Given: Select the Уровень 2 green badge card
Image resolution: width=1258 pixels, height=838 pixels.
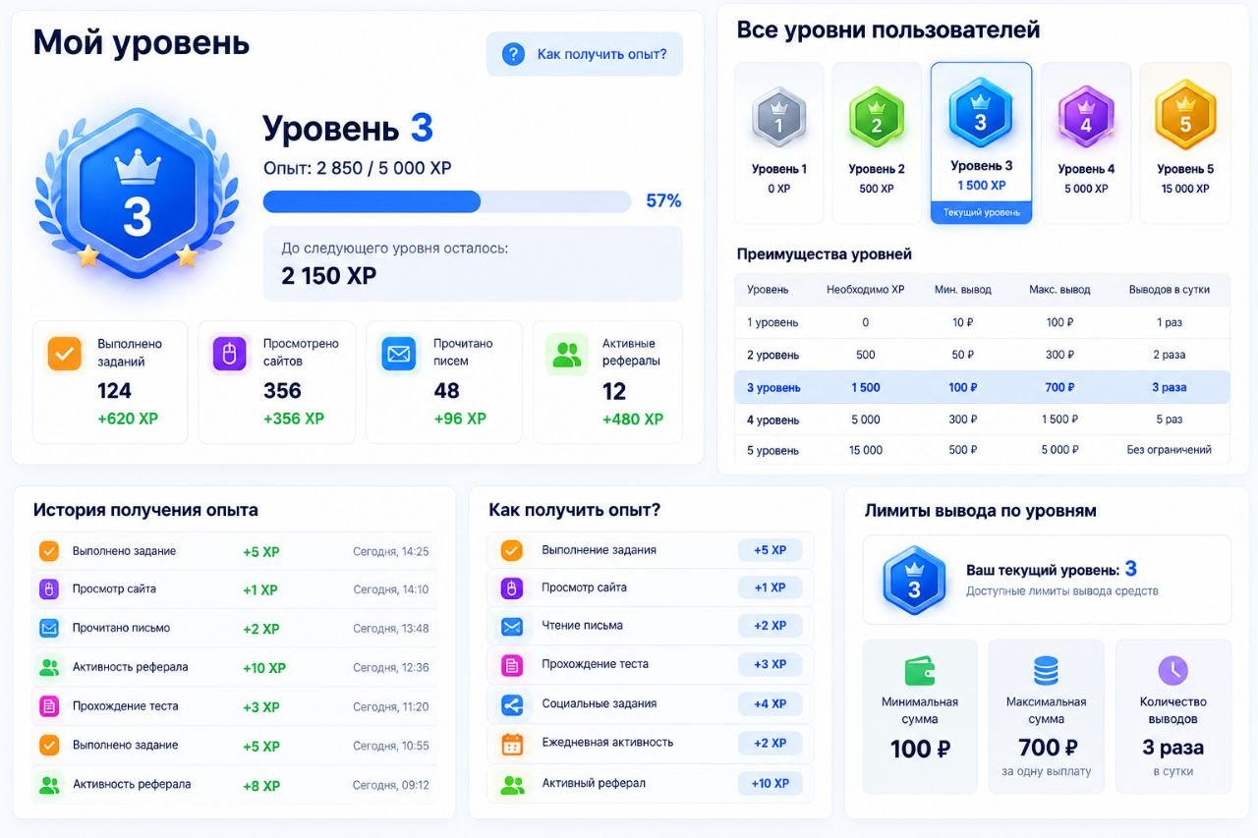Looking at the screenshot, I should [x=877, y=142].
